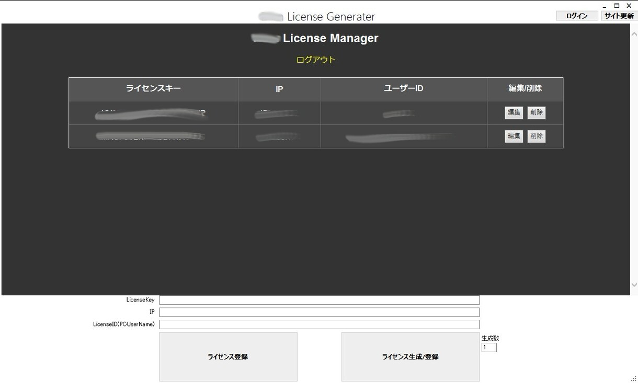Image resolution: width=638 pixels, height=383 pixels.
Task: Click 削除 in the second license row
Action: point(536,136)
